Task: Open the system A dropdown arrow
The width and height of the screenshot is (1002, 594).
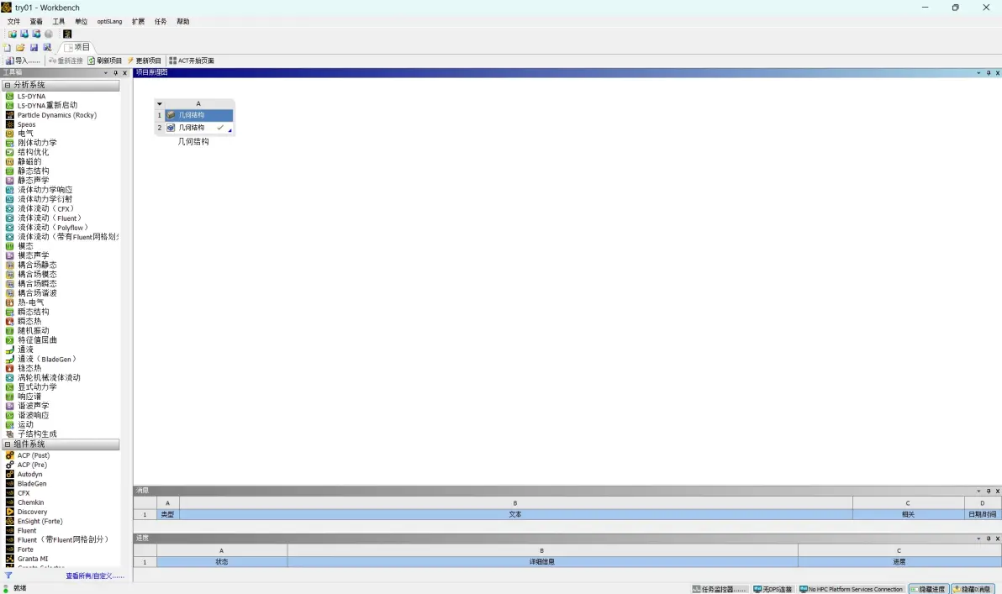Action: click(x=160, y=103)
